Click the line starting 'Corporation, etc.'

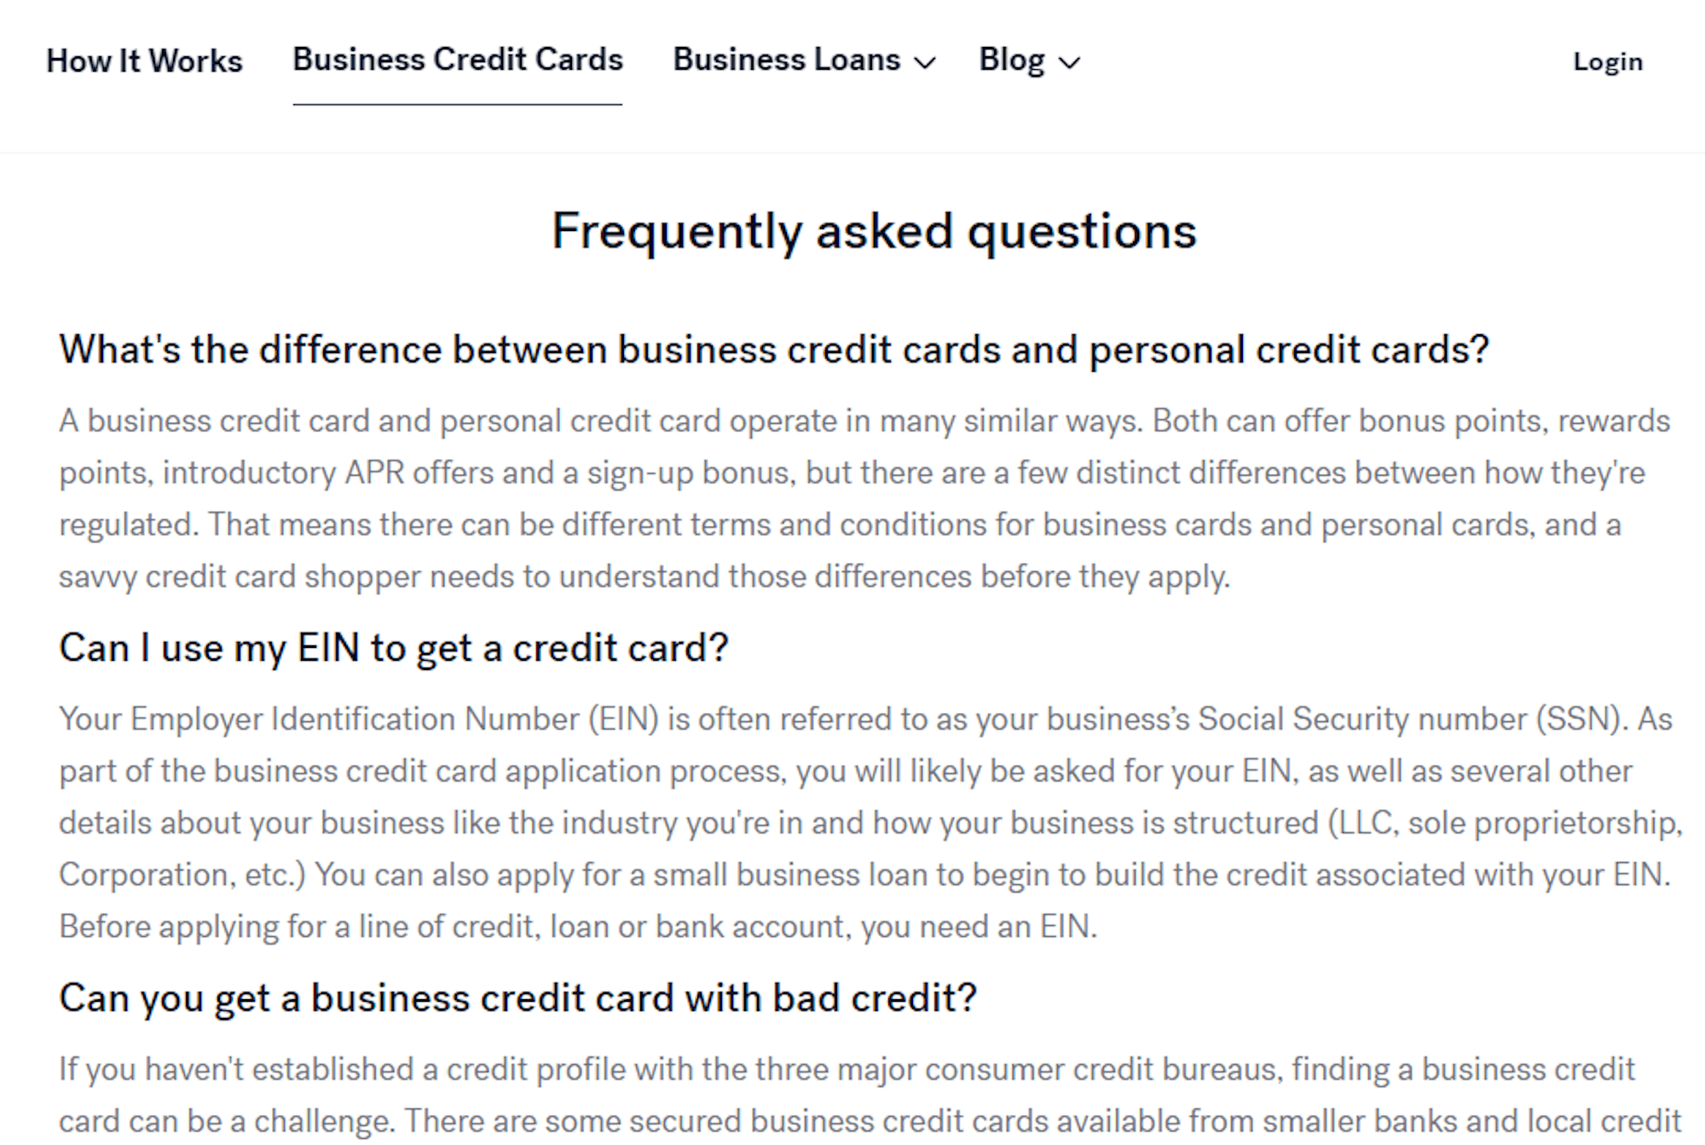(865, 875)
